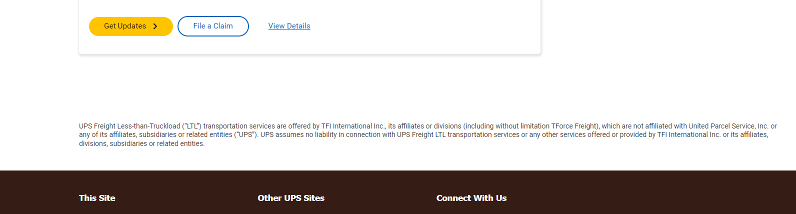Screen dimensions: 796x214
Task: Click United Parcel Service, Inc. text
Action: (x=728, y=126)
